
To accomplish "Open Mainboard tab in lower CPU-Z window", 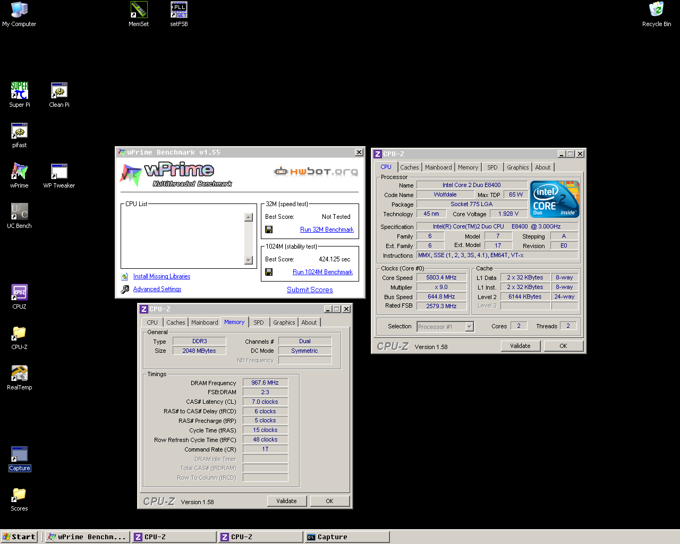I will click(205, 322).
